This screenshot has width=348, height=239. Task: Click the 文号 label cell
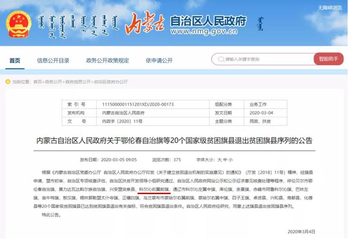79,121
